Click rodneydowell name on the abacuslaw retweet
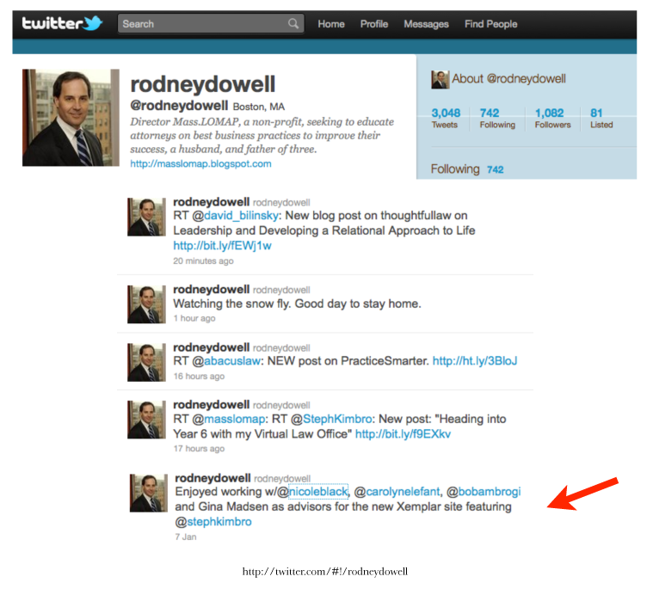 (x=212, y=347)
